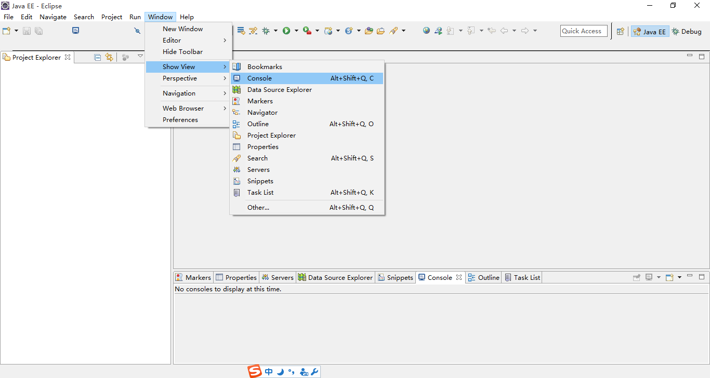Switch to the Debug perspective

point(687,32)
